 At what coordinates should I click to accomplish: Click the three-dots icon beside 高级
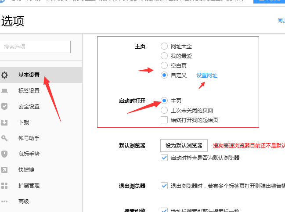pos(4,201)
